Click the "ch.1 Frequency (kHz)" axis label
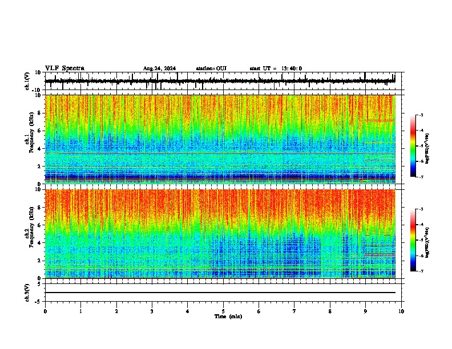Viewport: 452px width, 349px height. [x=30, y=132]
